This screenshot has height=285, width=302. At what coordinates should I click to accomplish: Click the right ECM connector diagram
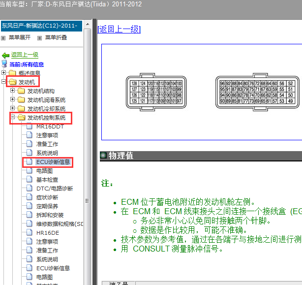pos(257,92)
